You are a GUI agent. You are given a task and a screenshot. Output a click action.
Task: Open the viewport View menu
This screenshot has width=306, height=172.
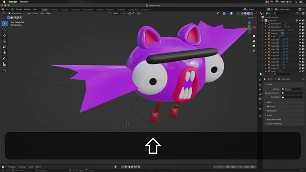pyautogui.click(x=29, y=13)
